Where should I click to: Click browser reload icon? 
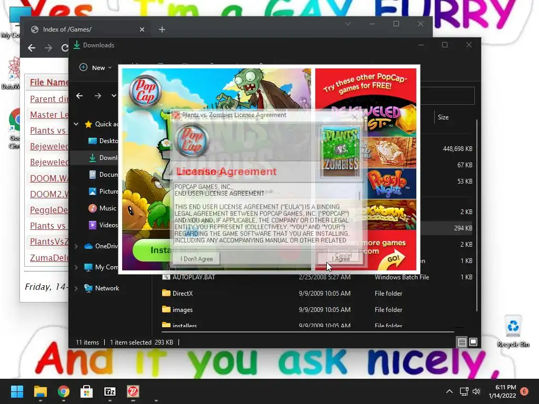click(x=64, y=48)
